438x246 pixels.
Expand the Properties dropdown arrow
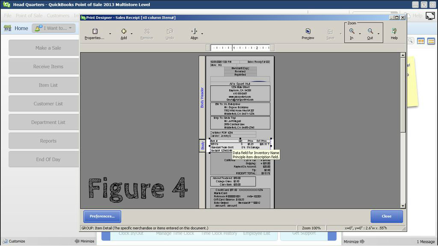coord(110,34)
